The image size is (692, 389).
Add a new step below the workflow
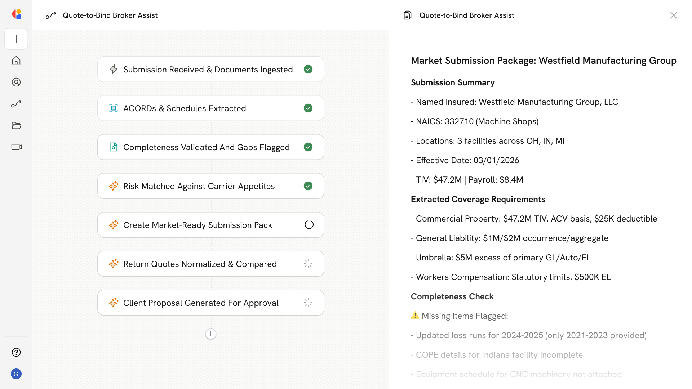(211, 334)
